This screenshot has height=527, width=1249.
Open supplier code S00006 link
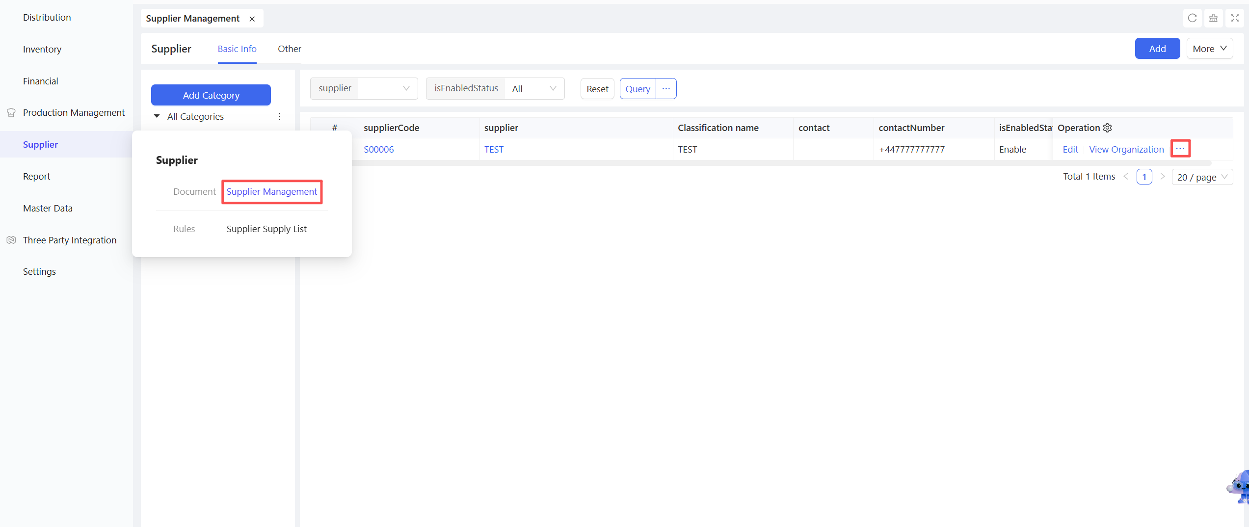[378, 149]
